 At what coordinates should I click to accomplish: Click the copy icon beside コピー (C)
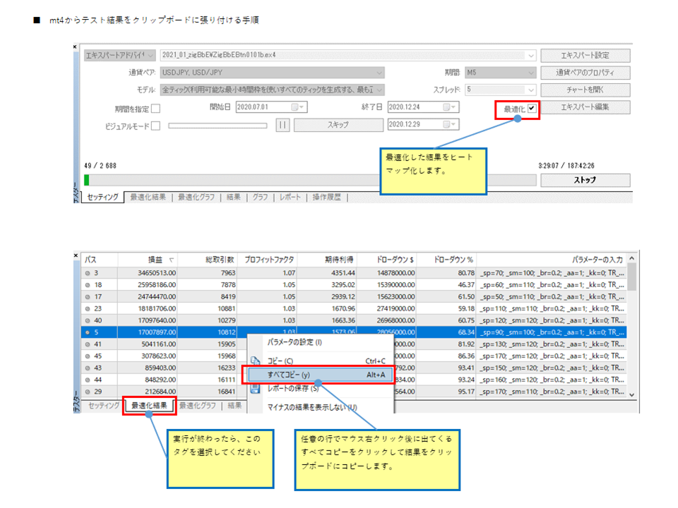255,361
